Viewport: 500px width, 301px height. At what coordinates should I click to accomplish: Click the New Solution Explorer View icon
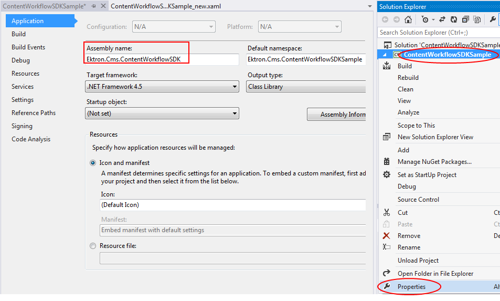387,137
